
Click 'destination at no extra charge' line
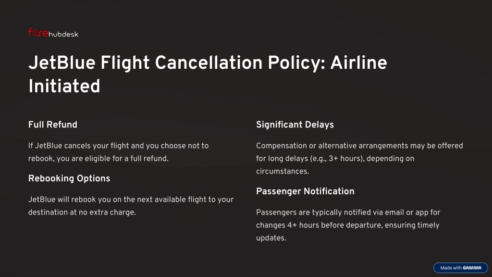coord(82,212)
